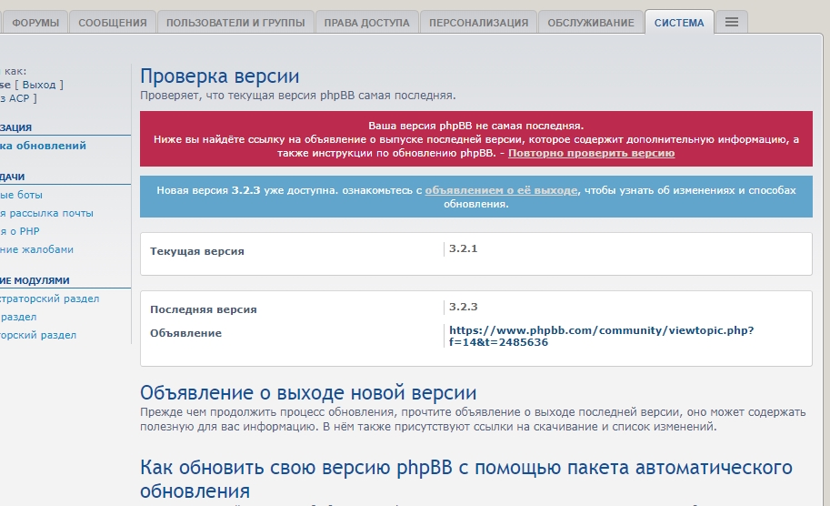Click the МОДУЛЯМИ sidebar section header
Viewport: 830px width, 506px height.
click(35, 281)
